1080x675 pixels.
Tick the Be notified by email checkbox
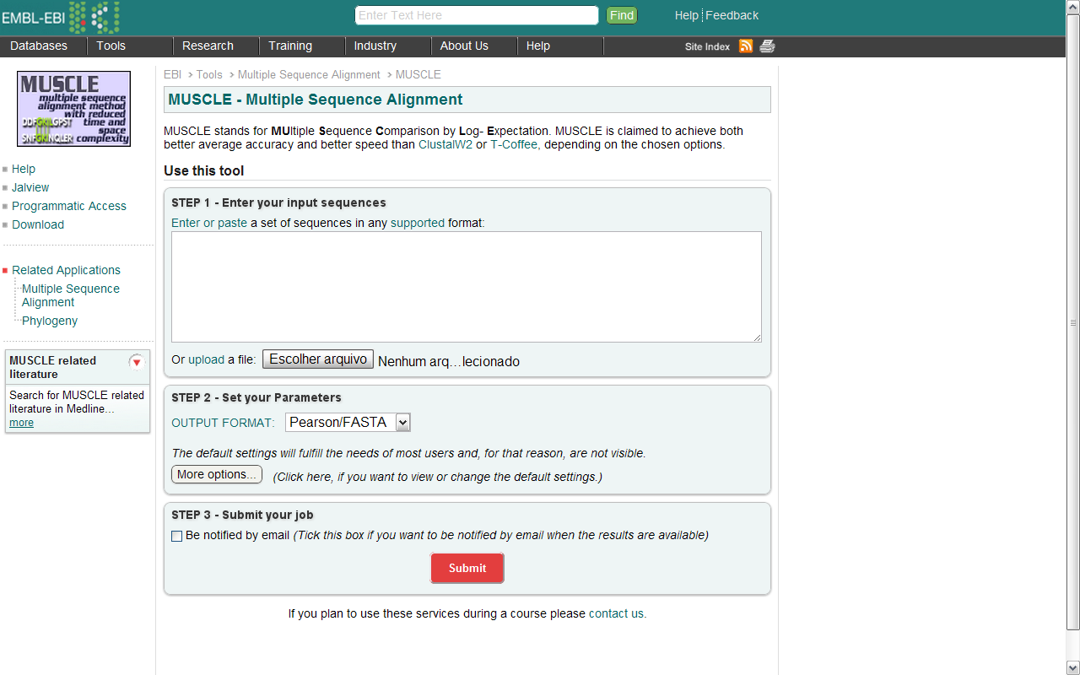click(x=176, y=536)
